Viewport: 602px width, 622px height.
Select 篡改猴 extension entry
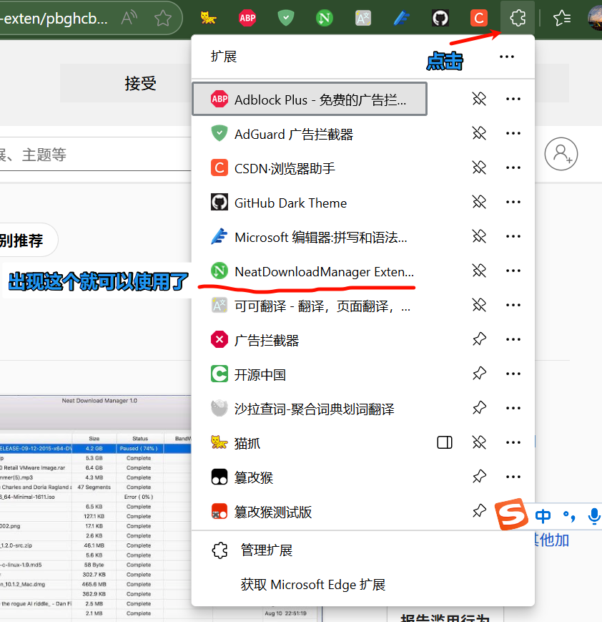click(310, 477)
